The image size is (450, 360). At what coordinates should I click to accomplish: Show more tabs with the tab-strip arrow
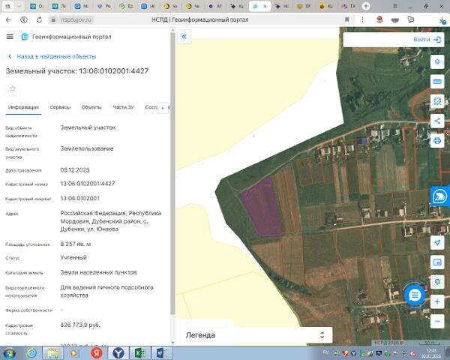click(x=163, y=108)
